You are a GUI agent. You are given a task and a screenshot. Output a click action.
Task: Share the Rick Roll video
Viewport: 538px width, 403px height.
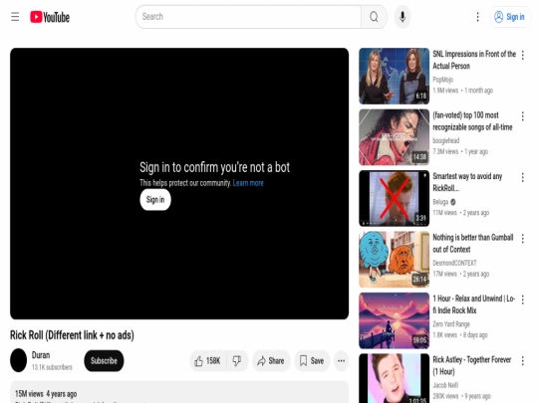pos(271,360)
